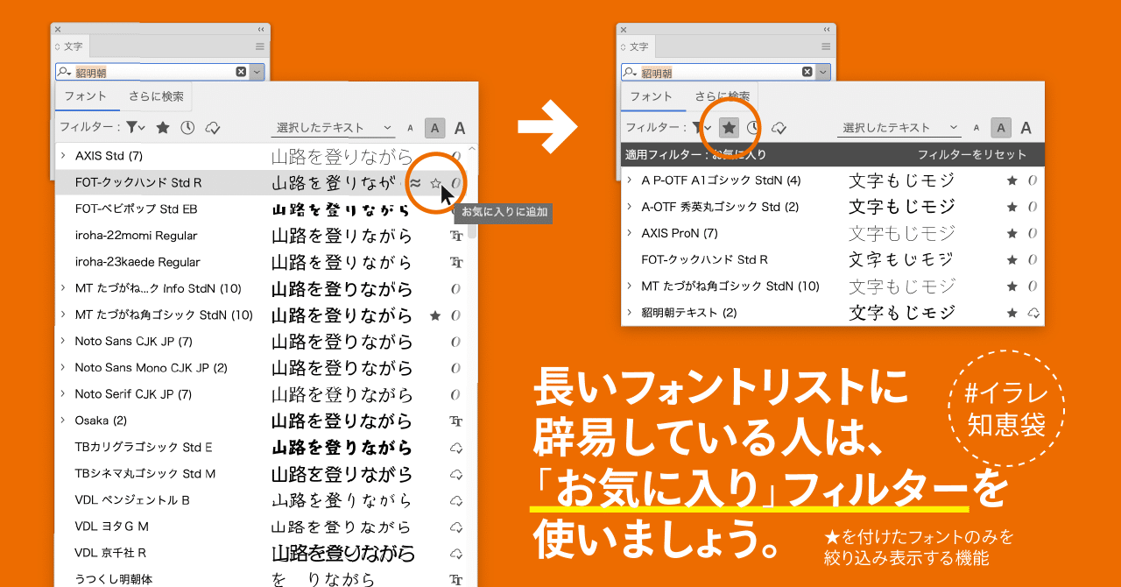The image size is (1121, 587).
Task: Click the cloud icon to filter activatable Adobe Fonts
Action: tap(212, 127)
